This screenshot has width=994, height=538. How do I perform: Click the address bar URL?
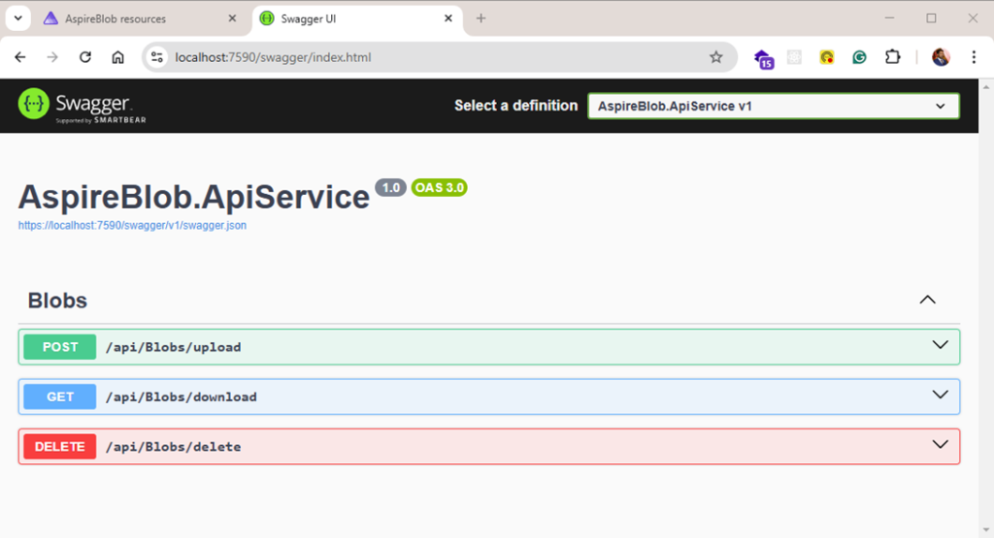coord(273,57)
